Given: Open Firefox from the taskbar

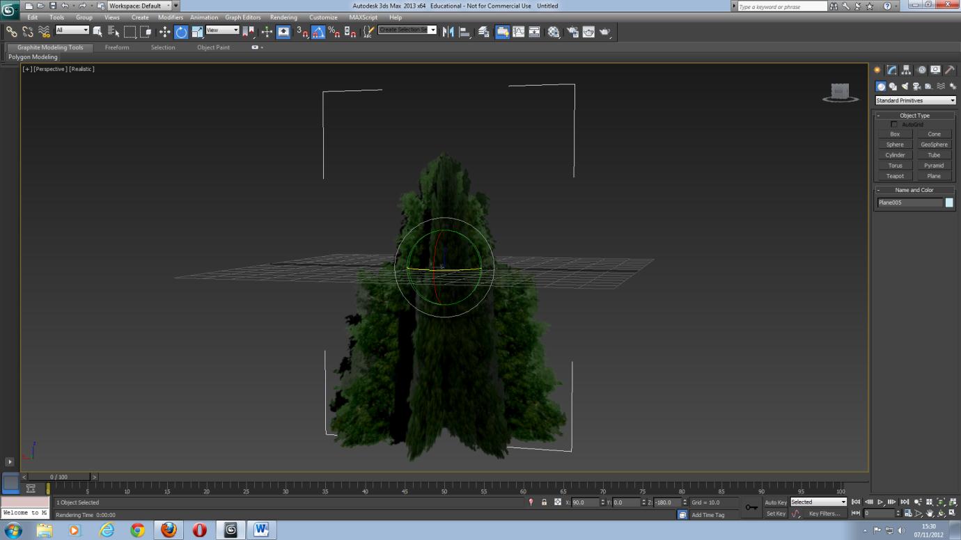Looking at the screenshot, I should (169, 530).
